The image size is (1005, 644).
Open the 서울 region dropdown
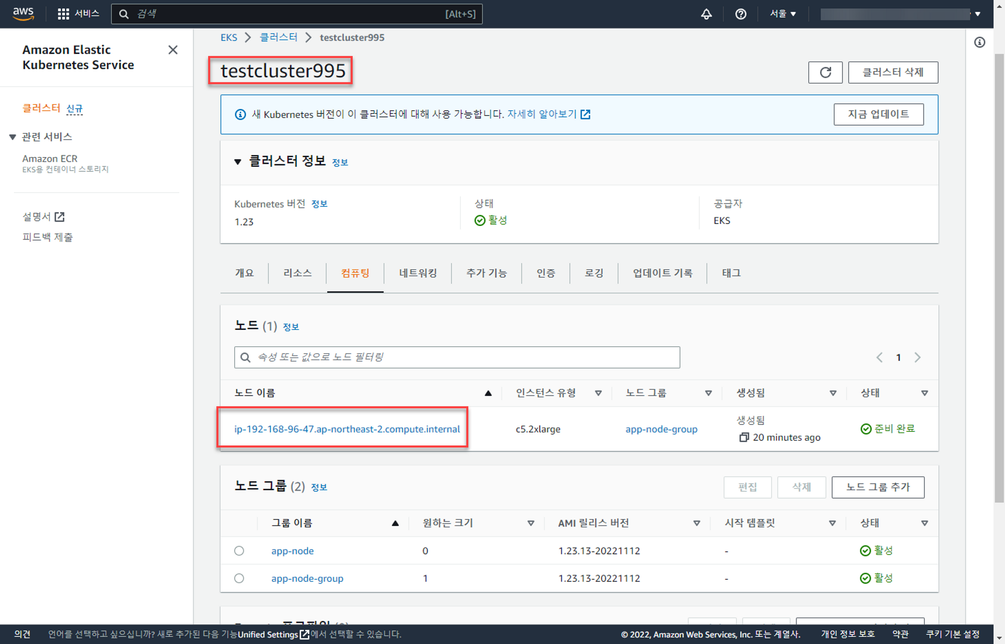click(x=783, y=14)
